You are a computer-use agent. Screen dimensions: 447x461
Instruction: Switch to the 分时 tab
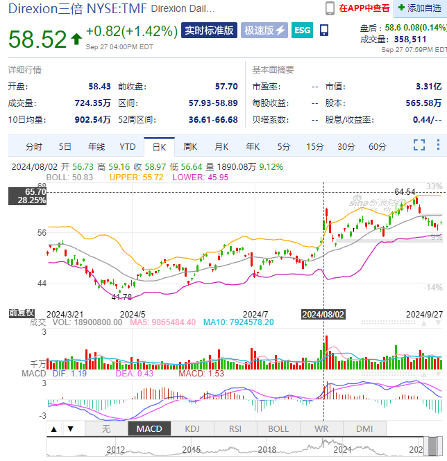pos(33,146)
